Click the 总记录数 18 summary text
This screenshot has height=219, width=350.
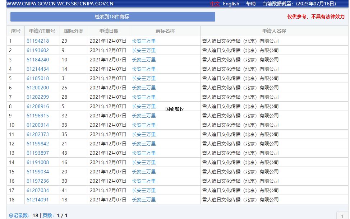click(x=23, y=216)
